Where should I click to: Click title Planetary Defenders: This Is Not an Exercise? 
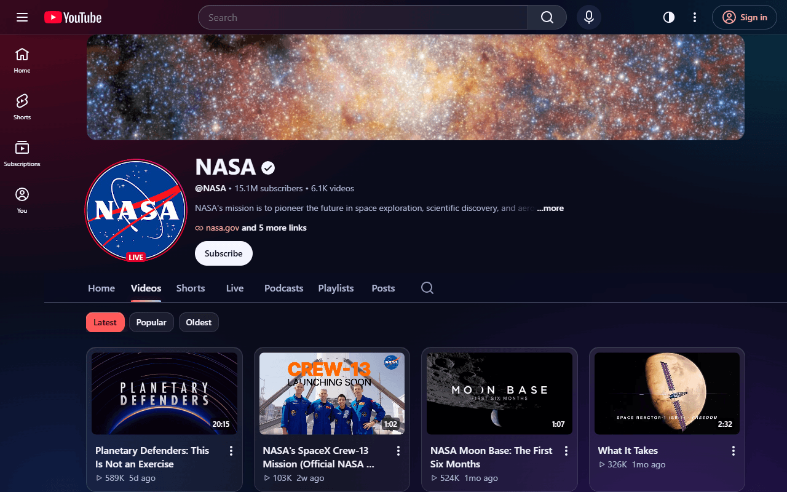pos(152,458)
